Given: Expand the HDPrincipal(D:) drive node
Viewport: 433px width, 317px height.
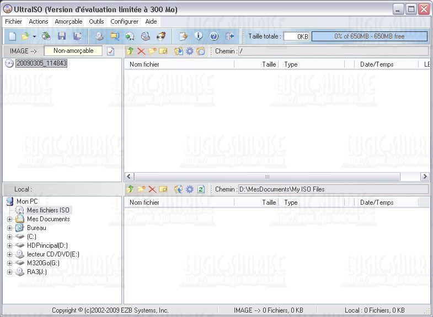Looking at the screenshot, I should pyautogui.click(x=10, y=245).
